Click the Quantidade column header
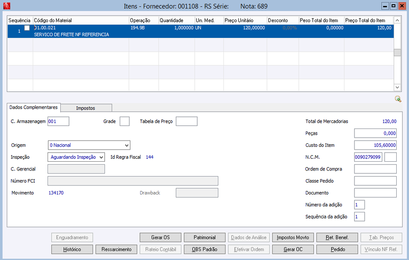 point(176,20)
